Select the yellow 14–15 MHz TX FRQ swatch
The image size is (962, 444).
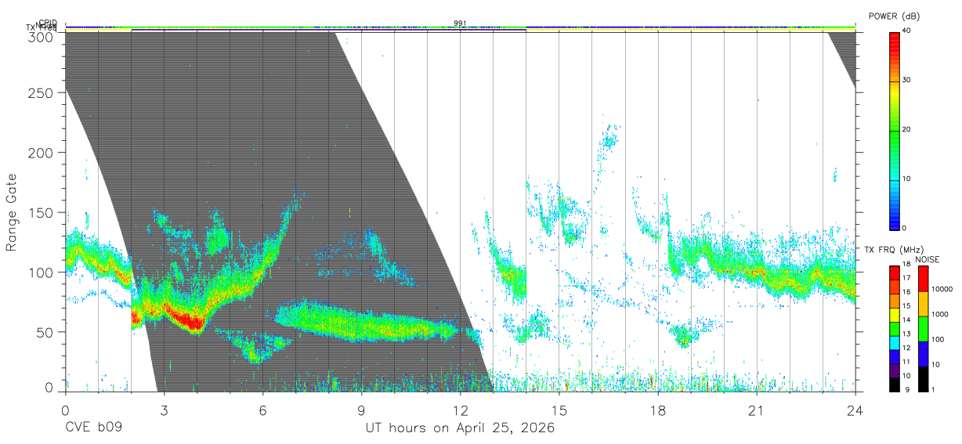894,315
